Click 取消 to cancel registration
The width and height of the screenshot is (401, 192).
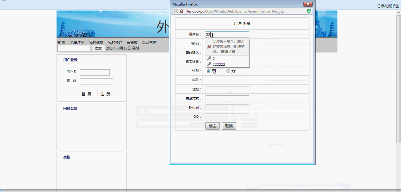[229, 126]
